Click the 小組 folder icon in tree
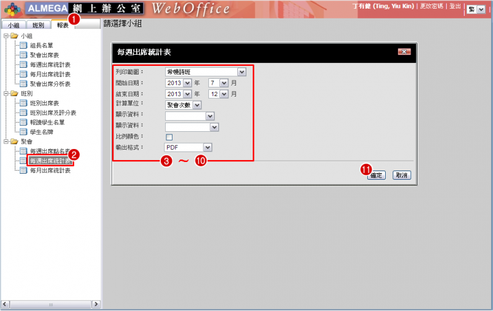This screenshot has height=311, width=493. pyautogui.click(x=14, y=36)
